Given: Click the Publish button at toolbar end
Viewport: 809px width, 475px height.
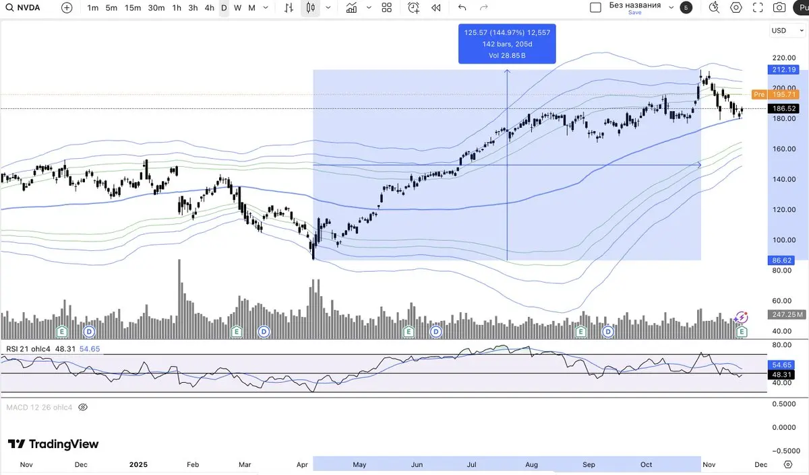Looking at the screenshot, I should tap(801, 8).
